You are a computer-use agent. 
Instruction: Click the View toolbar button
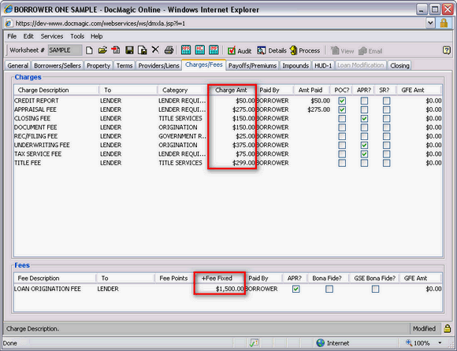tap(343, 51)
